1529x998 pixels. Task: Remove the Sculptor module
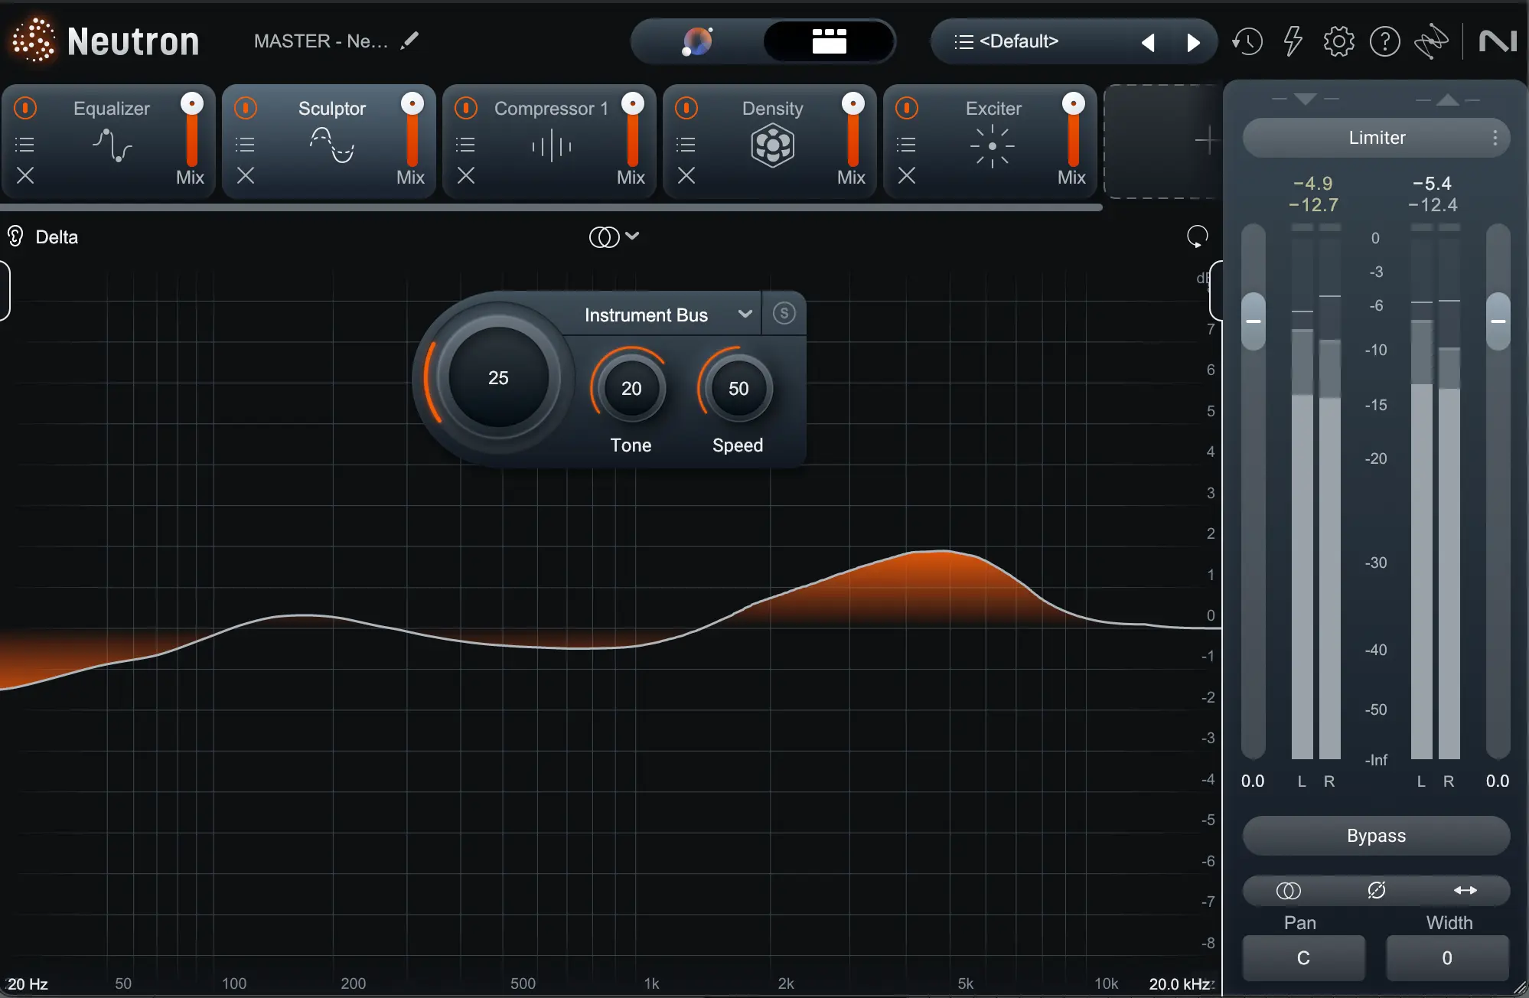click(x=246, y=176)
